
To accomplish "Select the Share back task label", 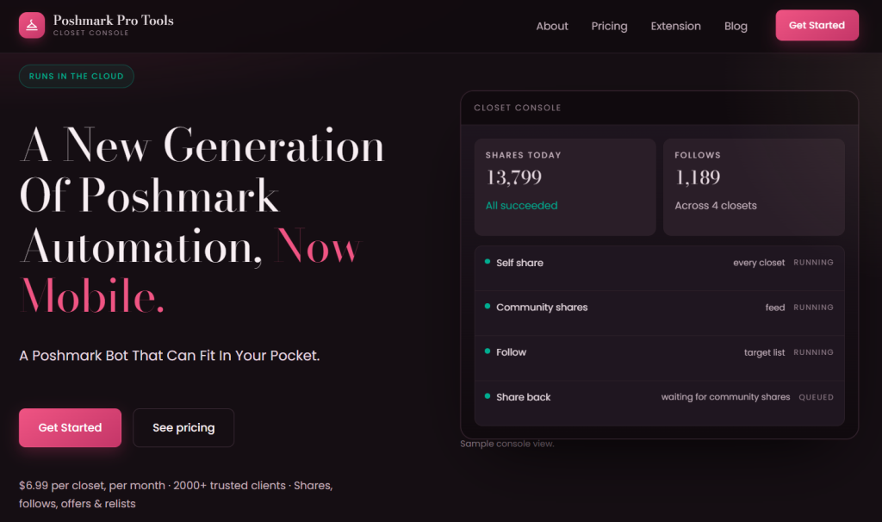I will pyautogui.click(x=523, y=397).
